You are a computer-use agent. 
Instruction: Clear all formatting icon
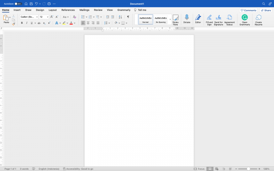(x=74, y=17)
